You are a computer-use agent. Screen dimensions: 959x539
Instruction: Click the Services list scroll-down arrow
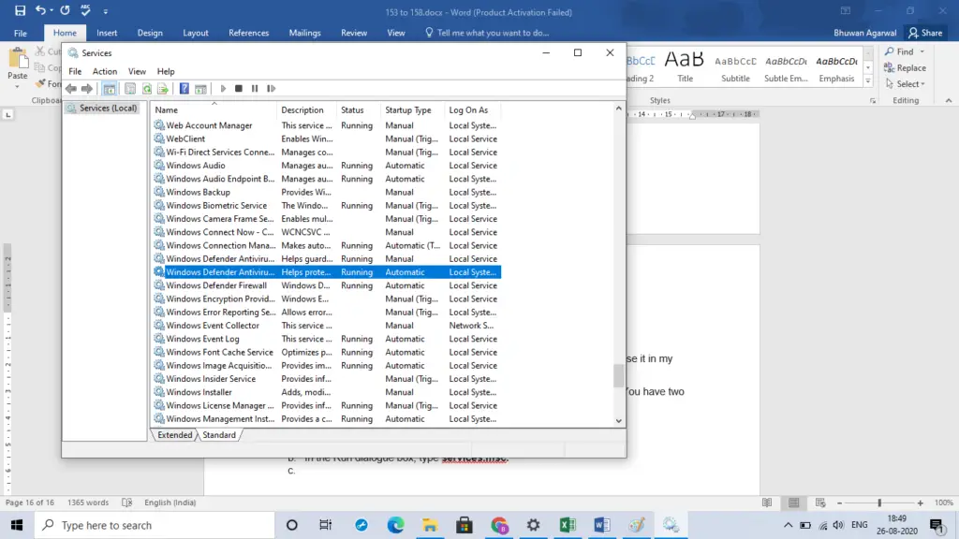pyautogui.click(x=618, y=420)
